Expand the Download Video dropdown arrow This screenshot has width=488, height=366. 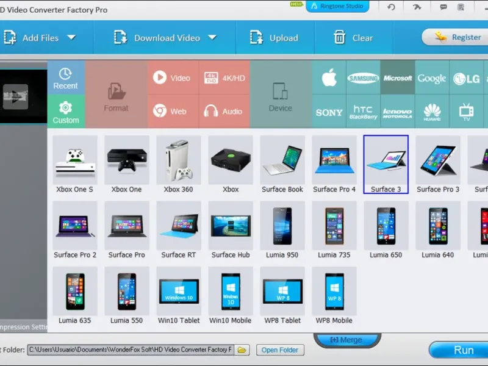pos(212,38)
